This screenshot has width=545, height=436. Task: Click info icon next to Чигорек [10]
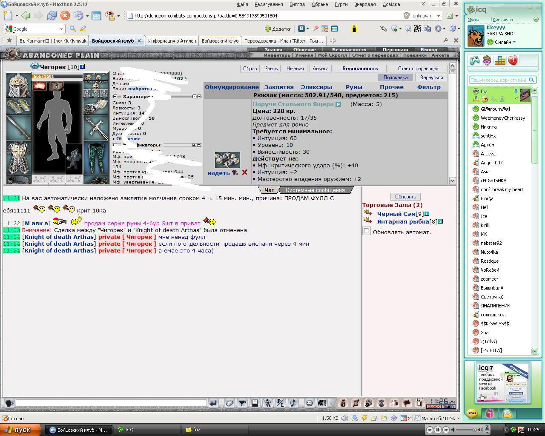[82, 67]
